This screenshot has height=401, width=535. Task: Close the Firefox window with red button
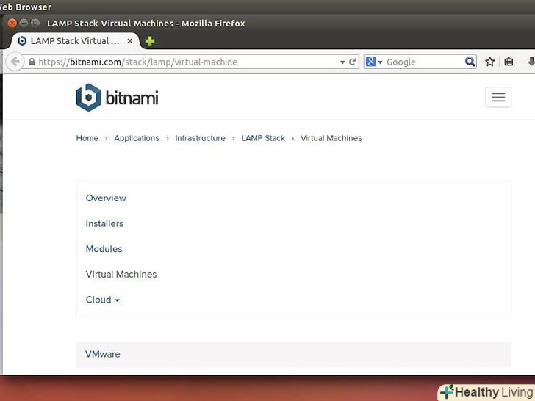point(12,24)
